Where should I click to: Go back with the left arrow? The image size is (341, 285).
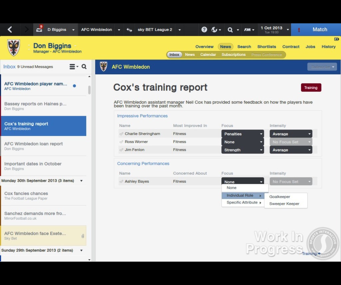tap(10, 29)
